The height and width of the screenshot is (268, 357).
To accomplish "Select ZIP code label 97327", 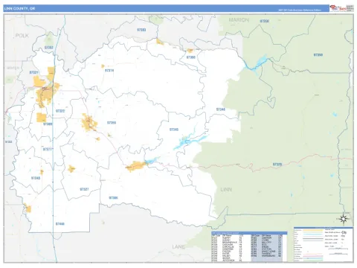I will click(84, 189).
